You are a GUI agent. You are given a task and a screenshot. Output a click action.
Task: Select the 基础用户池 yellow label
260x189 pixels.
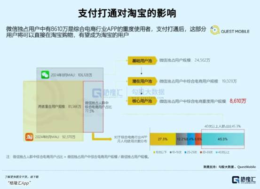pos(142,60)
